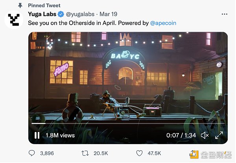The image size is (236, 163).
Task: Open Yuga Labs profile avatar
Action: [14, 20]
